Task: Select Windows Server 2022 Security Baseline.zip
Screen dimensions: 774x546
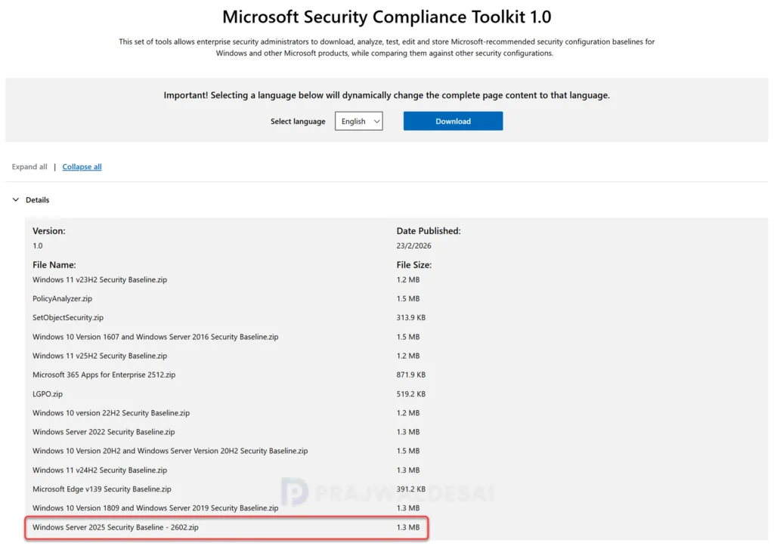Action: [x=104, y=432]
